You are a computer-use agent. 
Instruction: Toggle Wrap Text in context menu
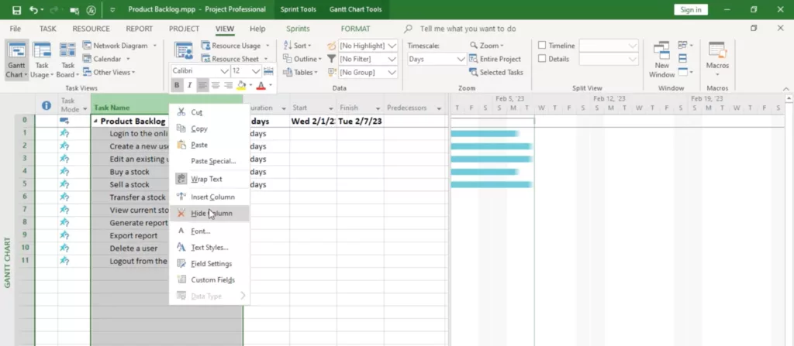click(x=209, y=179)
